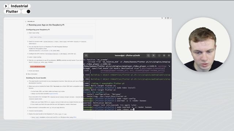Minimize the terminal window
Viewport: 234px width, 131px height.
click(159, 55)
